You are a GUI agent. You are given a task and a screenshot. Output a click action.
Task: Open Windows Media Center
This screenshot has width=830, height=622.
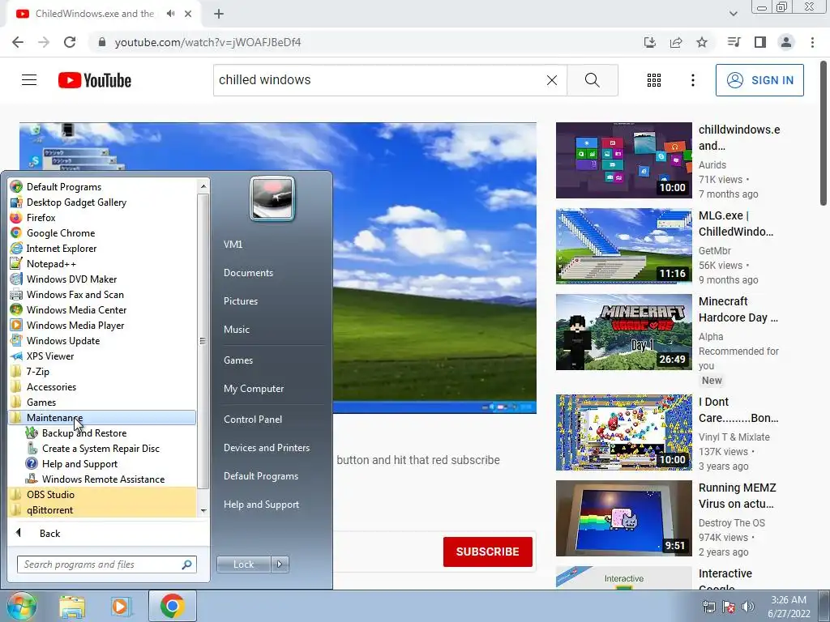102,309
